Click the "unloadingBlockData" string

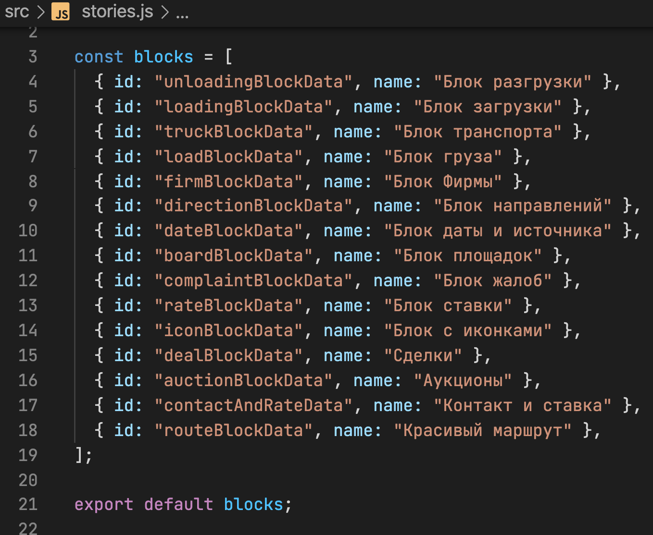253,82
